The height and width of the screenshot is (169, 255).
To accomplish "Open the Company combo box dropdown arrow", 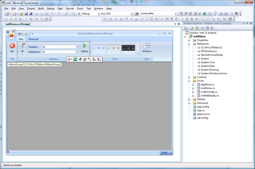I will click(77, 47).
